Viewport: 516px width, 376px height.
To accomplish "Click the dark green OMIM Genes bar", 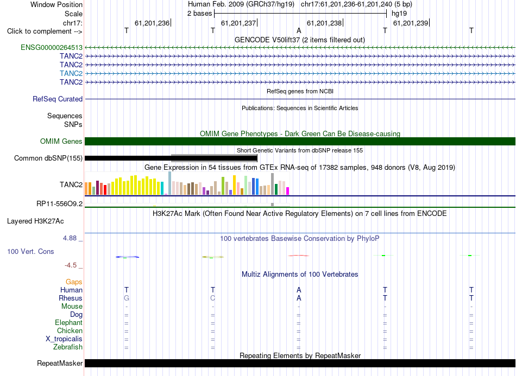I will 300,141.
